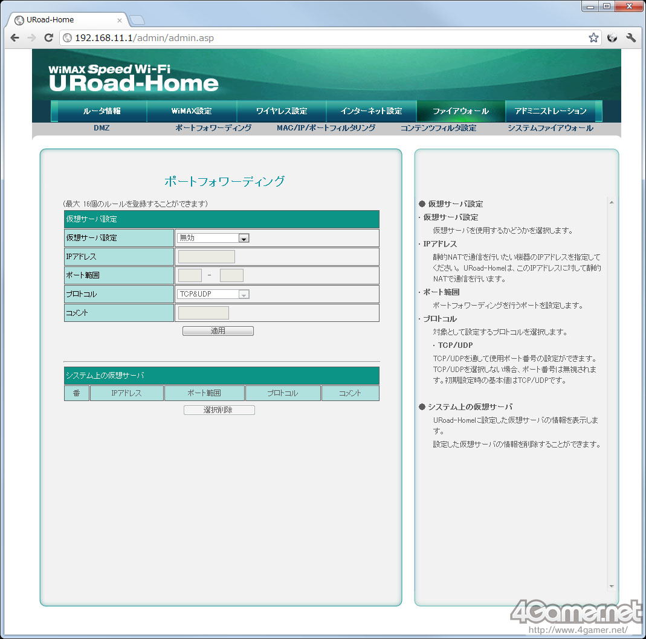Viewport: 646px width, 639px height.
Task: Click the browser forward arrow
Action: pyautogui.click(x=31, y=38)
